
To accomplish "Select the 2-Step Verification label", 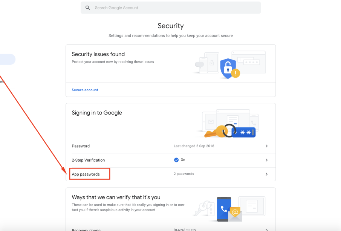I will [88, 160].
